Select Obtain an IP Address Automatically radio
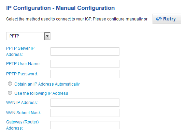The height and width of the screenshot is (134, 187). point(10,84)
